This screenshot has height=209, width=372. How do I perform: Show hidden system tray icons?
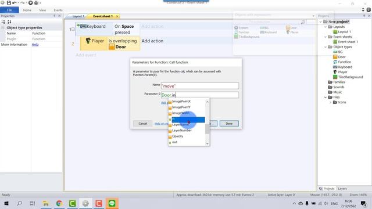[x=294, y=203]
